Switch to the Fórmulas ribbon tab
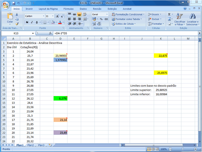The height and width of the screenshot is (152, 202). [x=68, y=9]
